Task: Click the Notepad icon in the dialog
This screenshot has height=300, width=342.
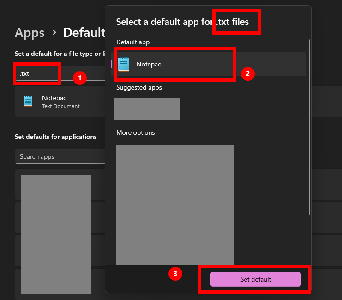Action: pyautogui.click(x=124, y=64)
